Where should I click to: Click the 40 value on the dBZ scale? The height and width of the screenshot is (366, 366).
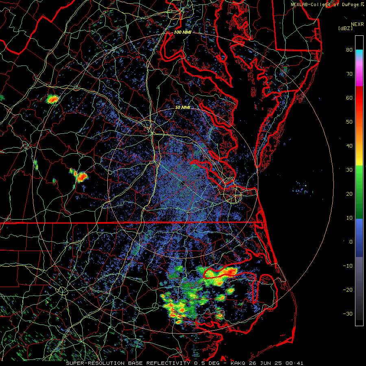point(349,146)
